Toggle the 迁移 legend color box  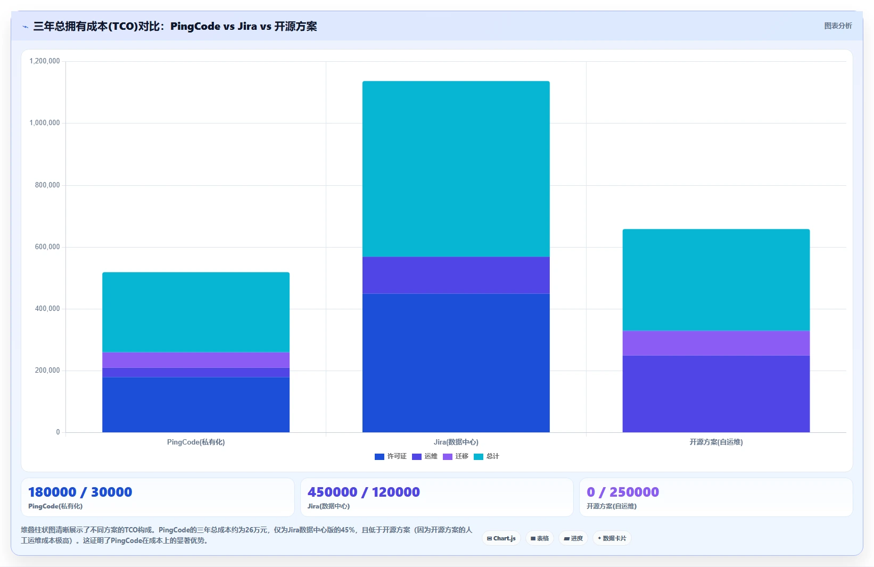tap(448, 457)
